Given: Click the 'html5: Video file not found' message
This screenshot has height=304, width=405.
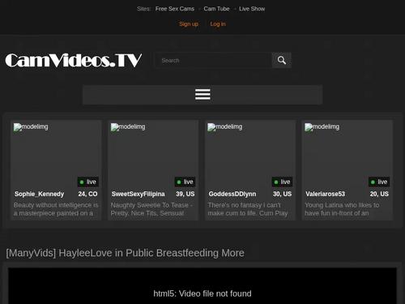Looking at the screenshot, I should click(x=202, y=293).
